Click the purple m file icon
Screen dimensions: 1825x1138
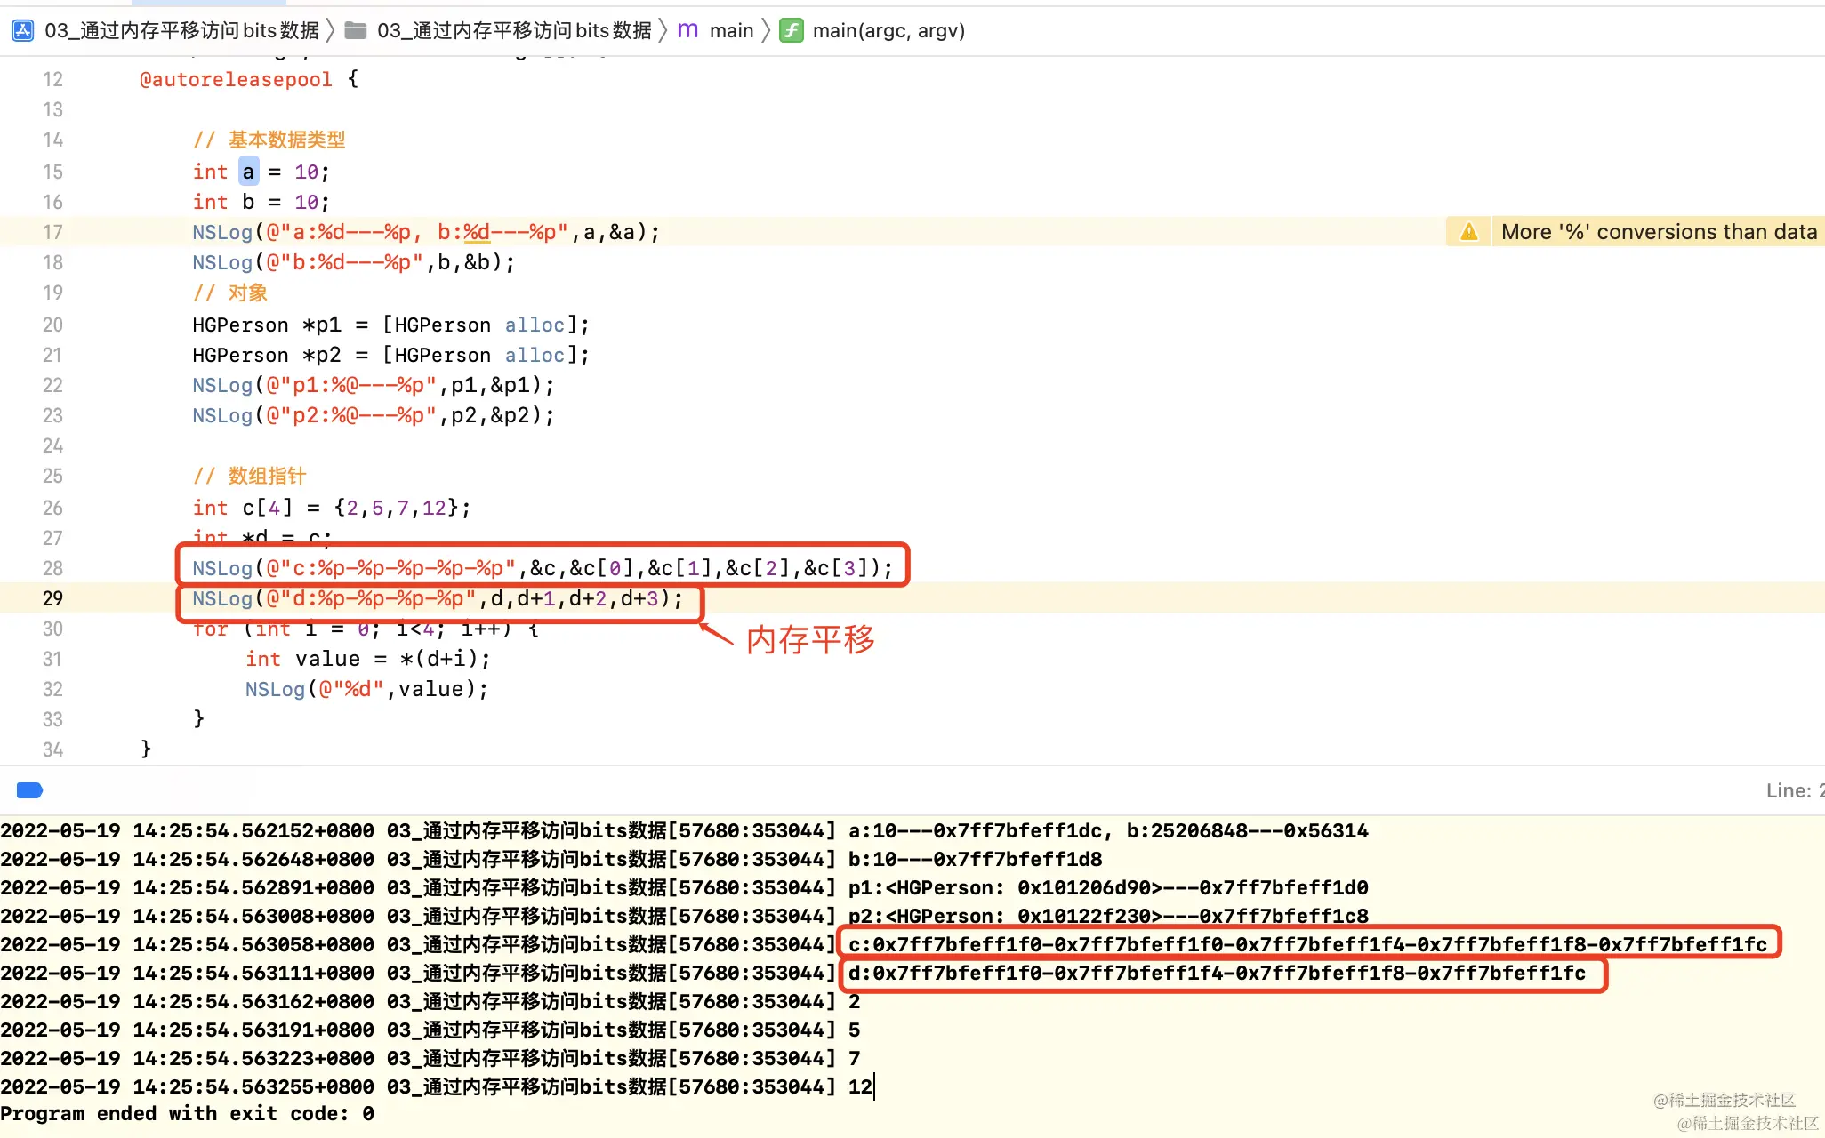pyautogui.click(x=687, y=31)
